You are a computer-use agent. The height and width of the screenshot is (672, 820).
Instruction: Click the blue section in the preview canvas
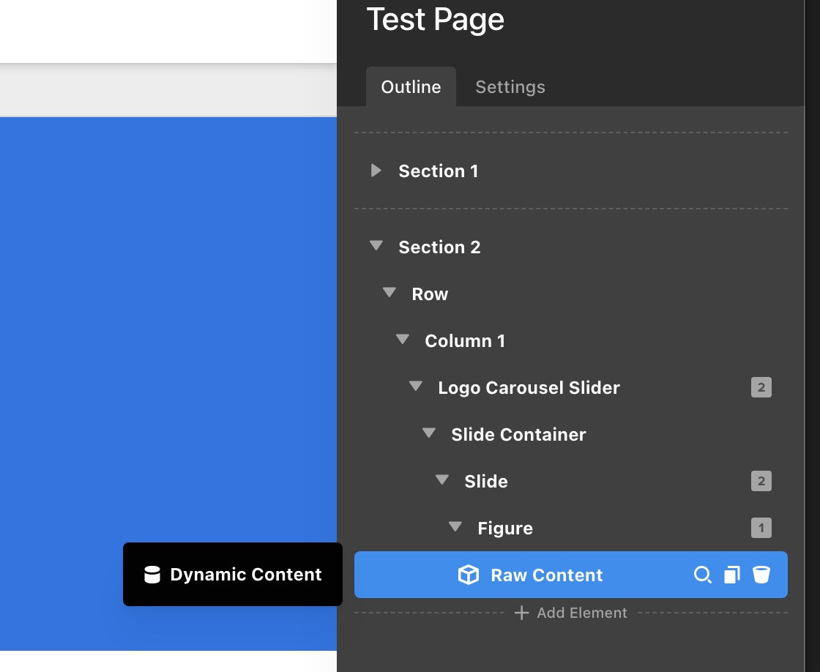click(x=168, y=329)
